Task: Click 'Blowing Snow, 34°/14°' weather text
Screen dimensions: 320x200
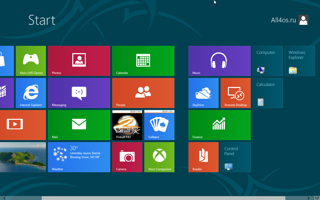Action: click(85, 157)
